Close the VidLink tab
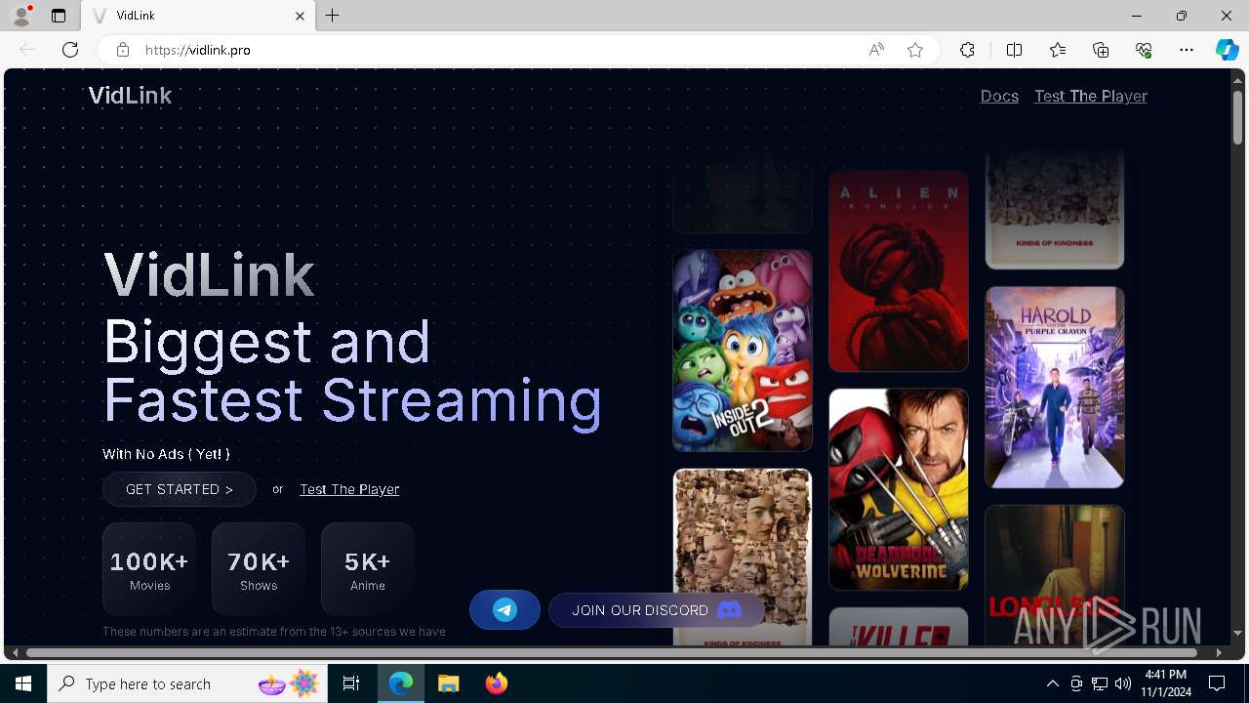 coord(301,16)
